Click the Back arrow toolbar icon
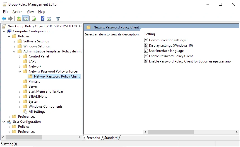 [x=4, y=19]
